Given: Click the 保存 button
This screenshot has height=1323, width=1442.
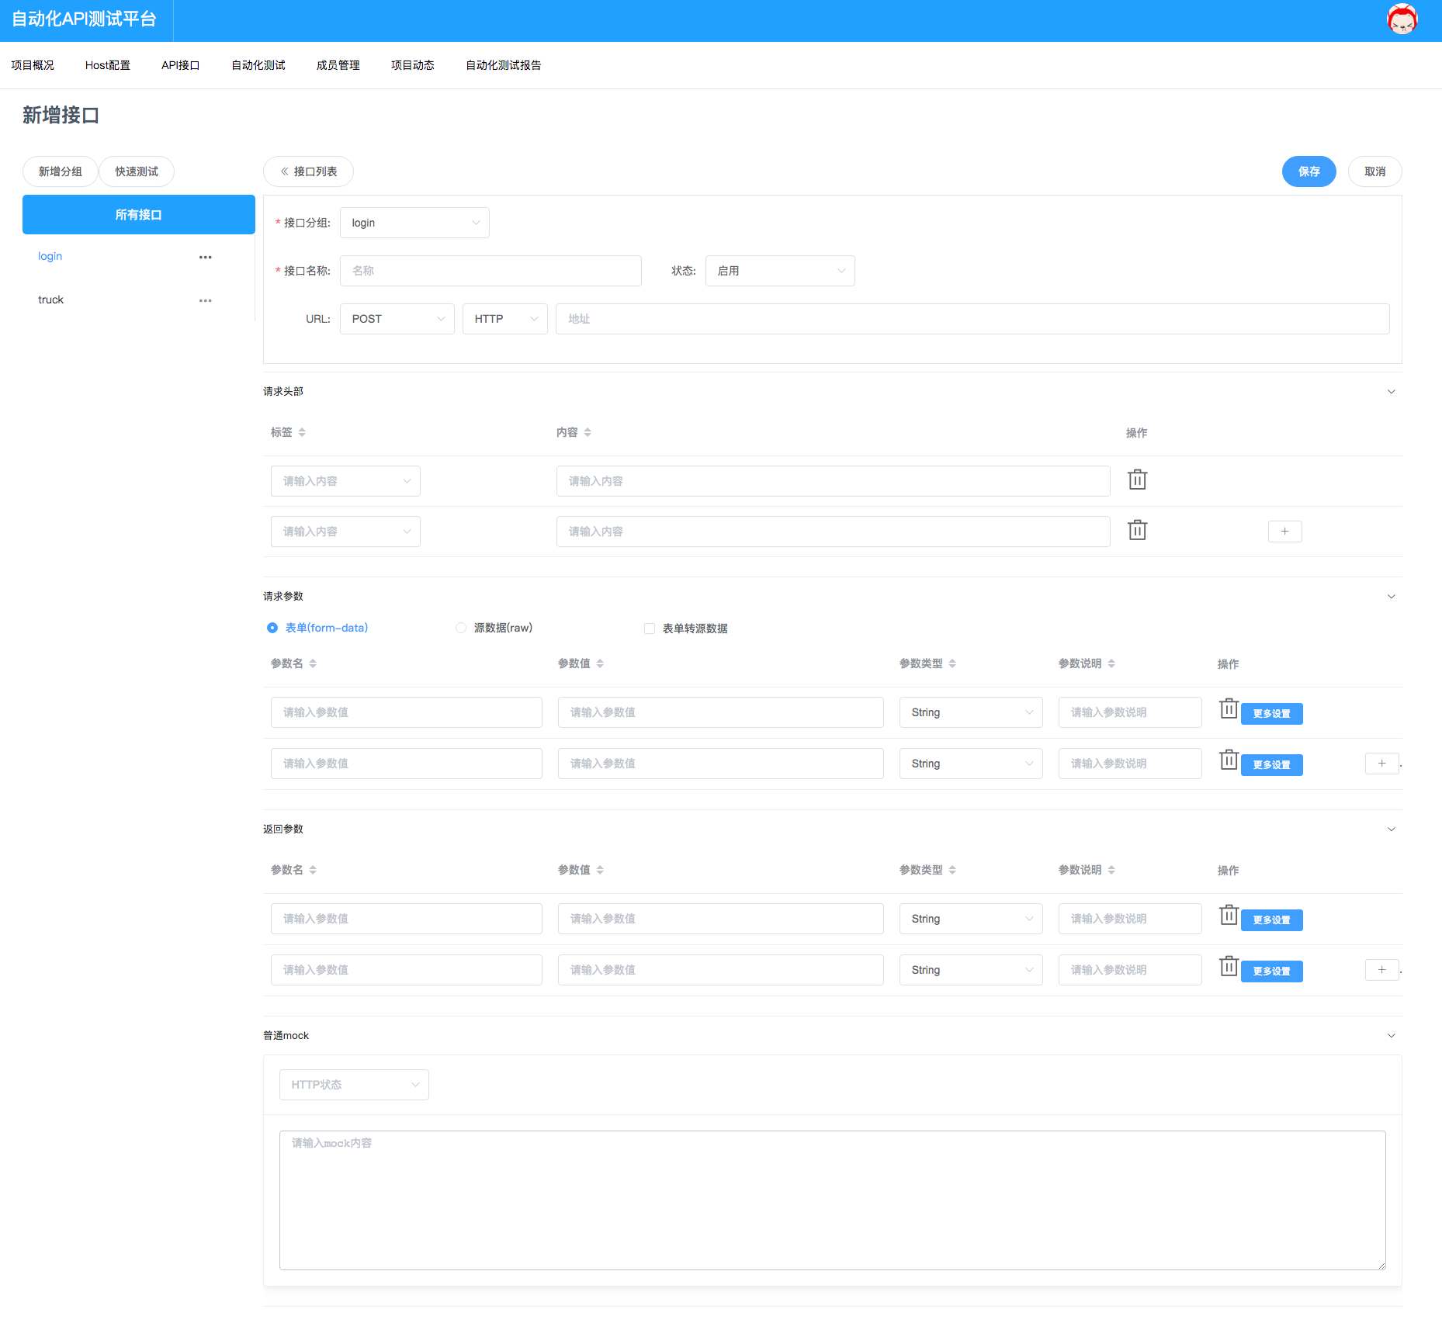Looking at the screenshot, I should [x=1309, y=171].
